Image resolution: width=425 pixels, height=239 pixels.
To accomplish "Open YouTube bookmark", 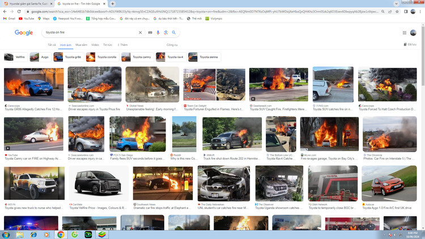I will point(27,19).
